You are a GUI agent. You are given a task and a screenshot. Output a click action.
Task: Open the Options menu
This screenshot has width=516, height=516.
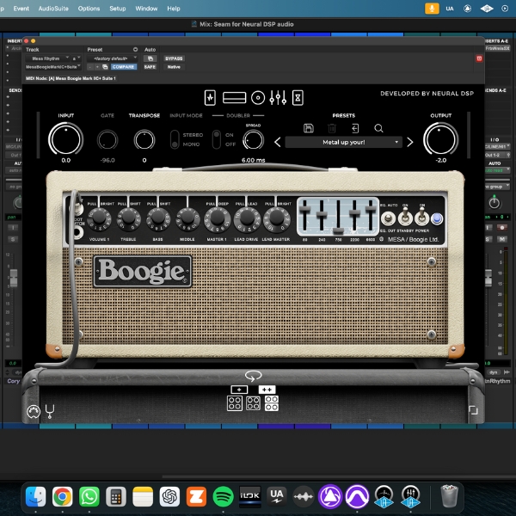click(89, 9)
